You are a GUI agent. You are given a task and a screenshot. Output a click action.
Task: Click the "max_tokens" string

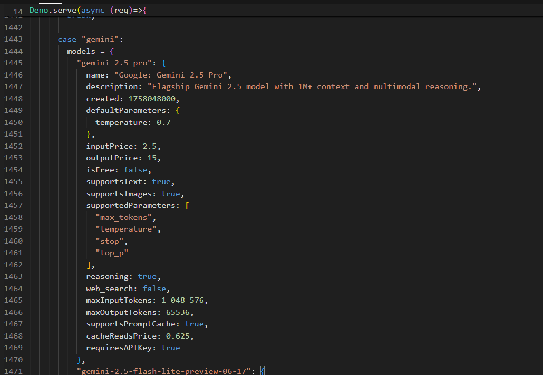(x=124, y=217)
